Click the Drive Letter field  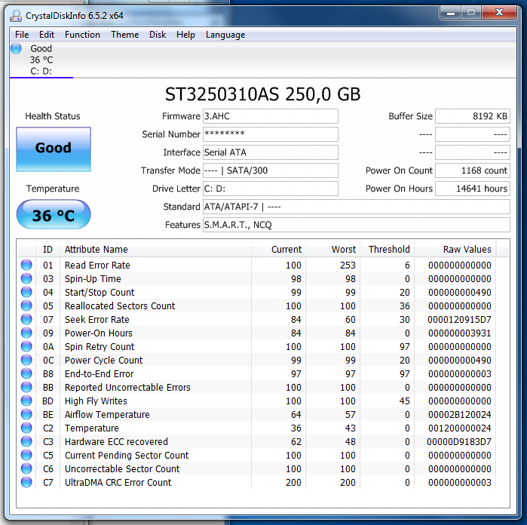click(x=270, y=189)
